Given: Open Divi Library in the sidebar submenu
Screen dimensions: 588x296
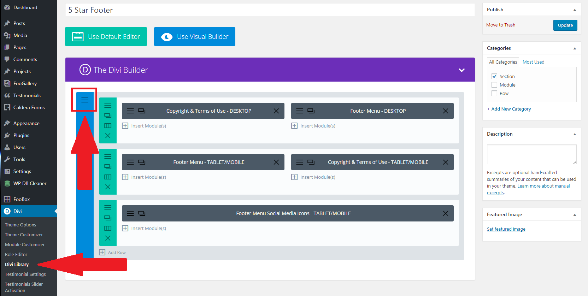Looking at the screenshot, I should pyautogui.click(x=17, y=264).
